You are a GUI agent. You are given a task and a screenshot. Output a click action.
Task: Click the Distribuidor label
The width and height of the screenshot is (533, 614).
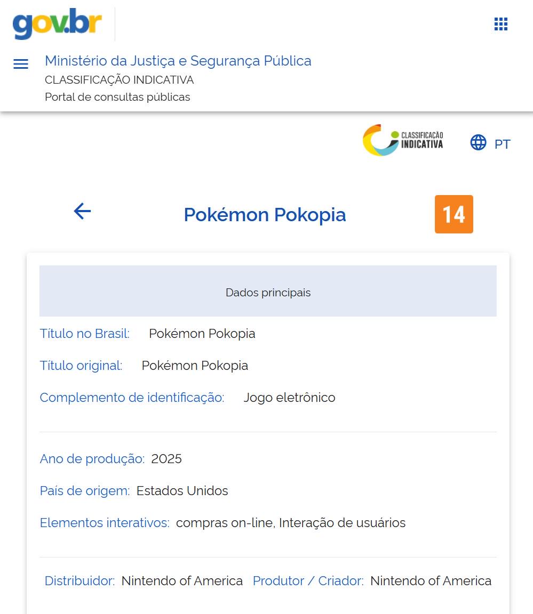click(80, 581)
